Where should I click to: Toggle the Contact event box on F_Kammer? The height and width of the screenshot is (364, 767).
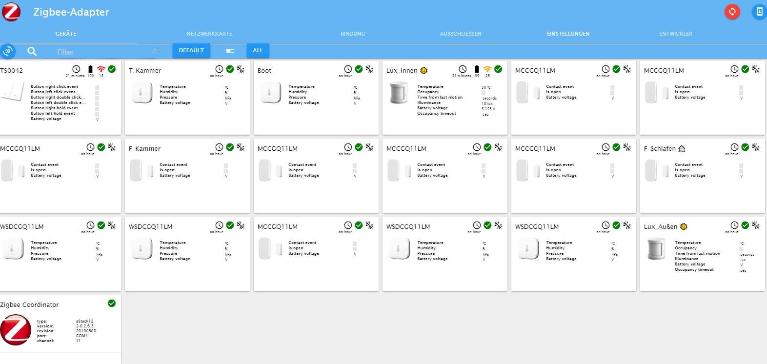pos(226,165)
